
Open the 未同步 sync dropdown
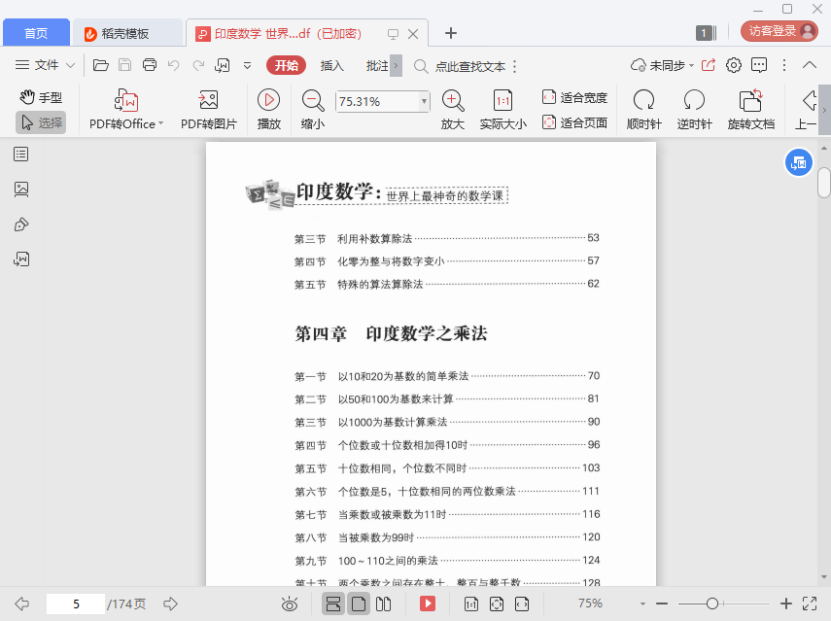pos(662,66)
